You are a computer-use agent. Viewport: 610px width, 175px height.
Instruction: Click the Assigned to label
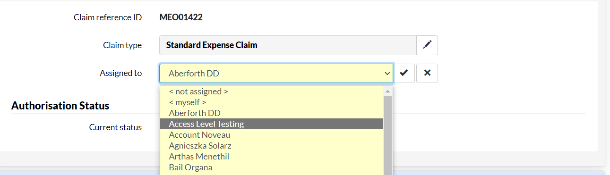pos(120,73)
